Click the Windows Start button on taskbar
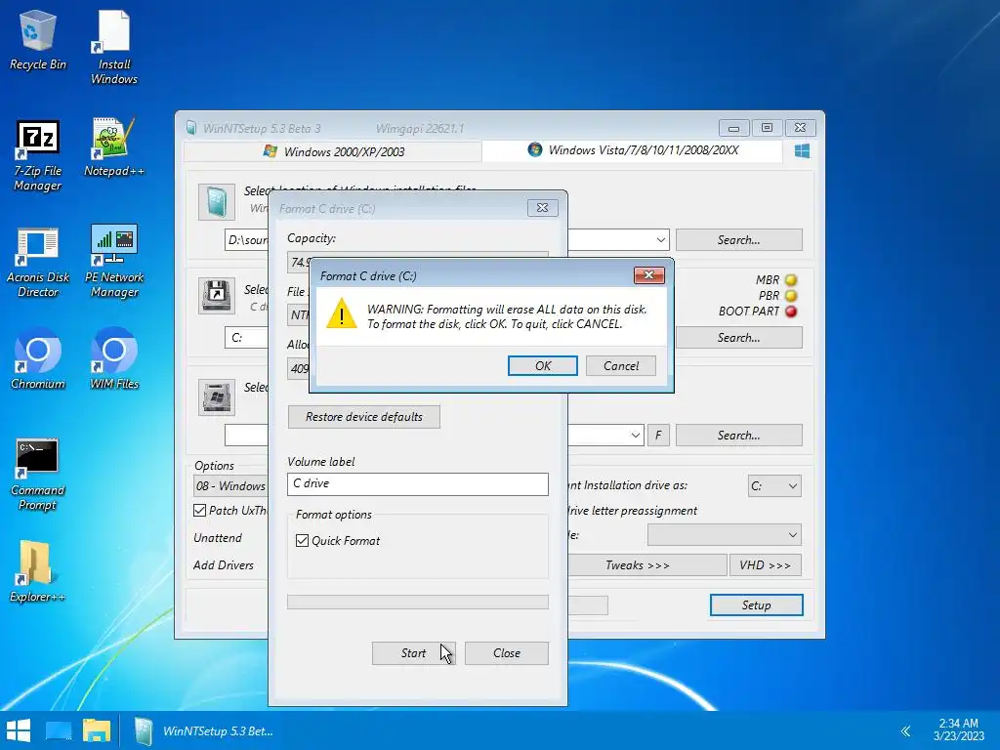 [x=19, y=730]
